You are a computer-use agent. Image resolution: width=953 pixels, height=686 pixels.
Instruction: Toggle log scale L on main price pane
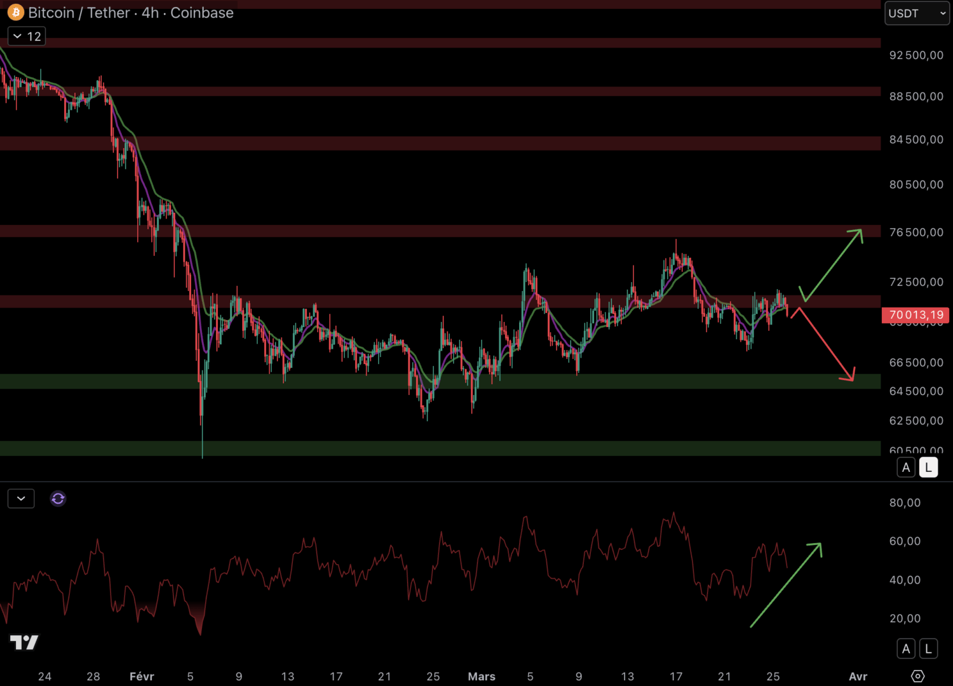[x=928, y=467]
